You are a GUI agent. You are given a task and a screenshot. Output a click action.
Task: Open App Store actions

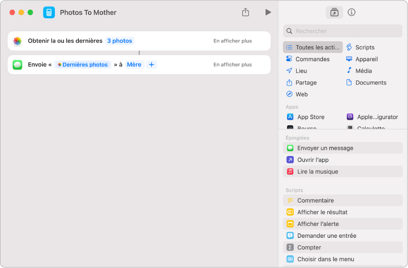pyautogui.click(x=305, y=117)
